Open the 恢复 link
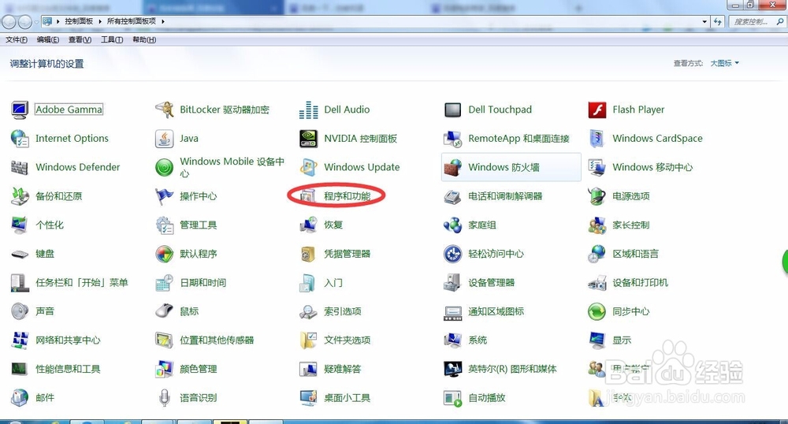 333,225
